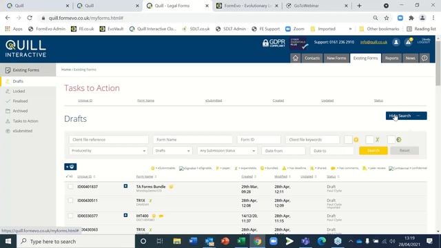Screen dimensions: 441x248
Task: Click the Quill Interactive logo
Action: pyautogui.click(x=25, y=48)
